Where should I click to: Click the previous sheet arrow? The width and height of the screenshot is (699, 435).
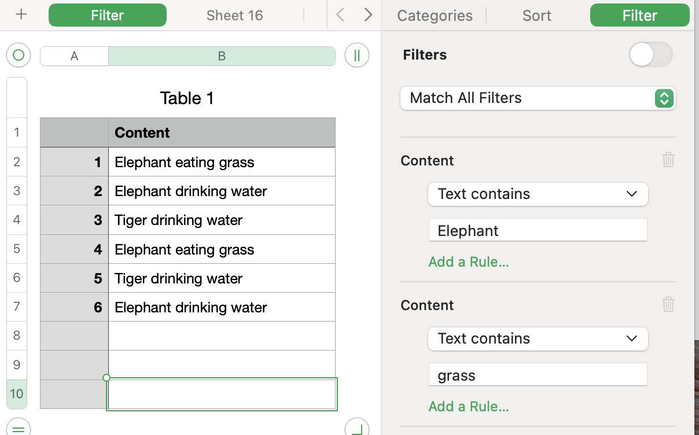[340, 15]
